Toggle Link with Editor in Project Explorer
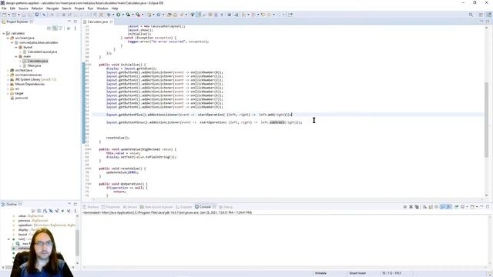The height and width of the screenshot is (277, 493). tap(55, 28)
